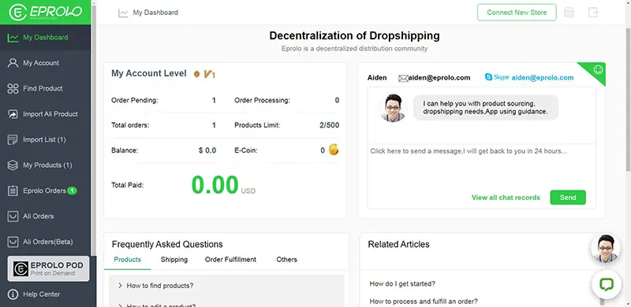
Task: Open the How do I get started article
Action: 402,283
